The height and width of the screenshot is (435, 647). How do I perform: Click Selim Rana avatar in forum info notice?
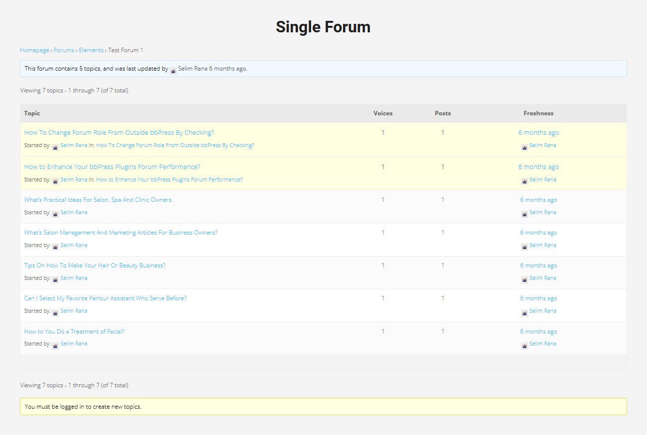pyautogui.click(x=173, y=71)
